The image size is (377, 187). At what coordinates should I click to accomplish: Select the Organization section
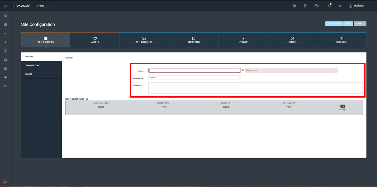[x=41, y=66]
